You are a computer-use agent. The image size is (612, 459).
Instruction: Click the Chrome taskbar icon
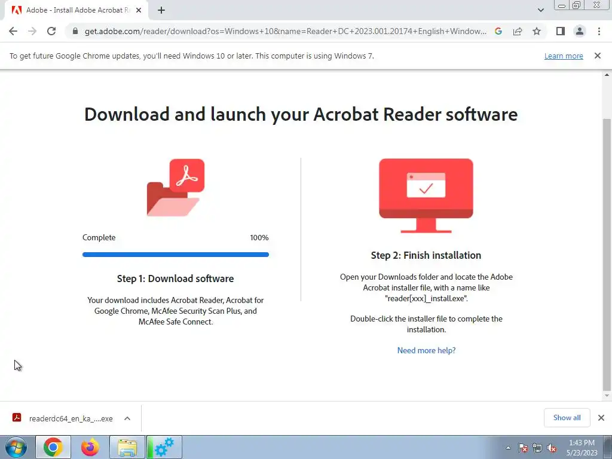(53, 447)
